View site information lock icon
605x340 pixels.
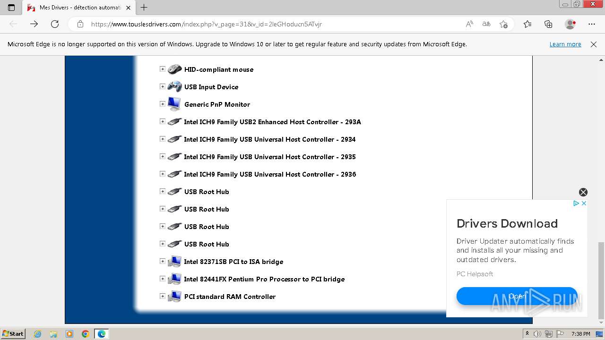tap(80, 24)
